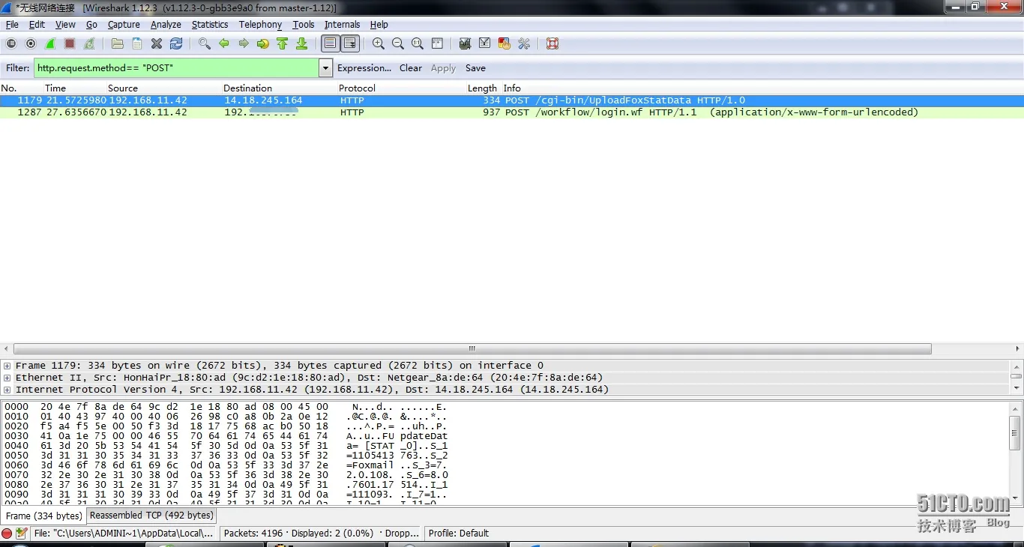Go to packet number icon

[x=262, y=44]
